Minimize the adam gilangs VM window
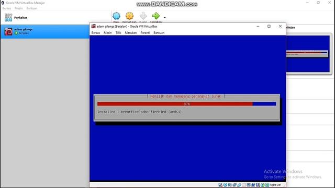This screenshot has height=188, width=335. [x=258, y=26]
